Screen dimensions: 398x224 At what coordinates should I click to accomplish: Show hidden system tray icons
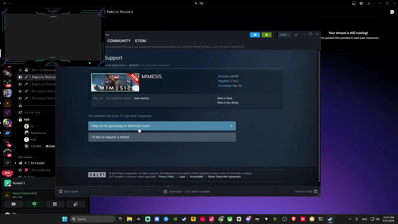[350, 219]
